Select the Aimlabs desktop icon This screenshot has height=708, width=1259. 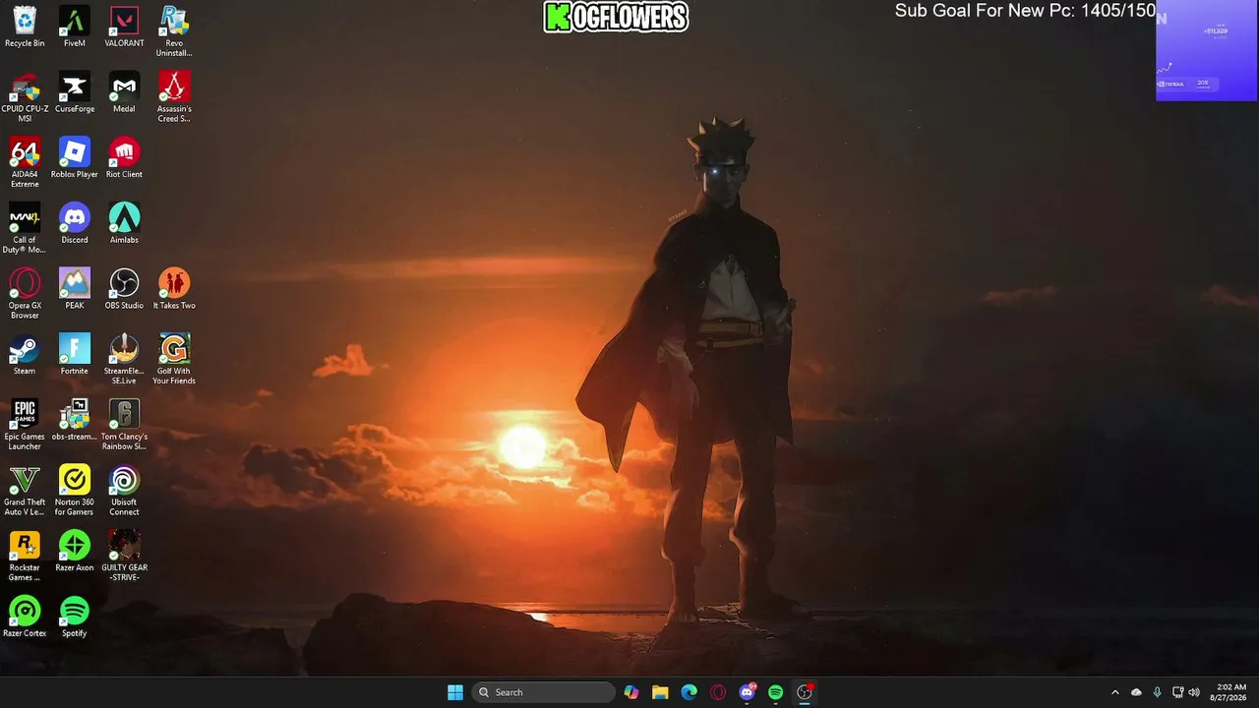[124, 223]
